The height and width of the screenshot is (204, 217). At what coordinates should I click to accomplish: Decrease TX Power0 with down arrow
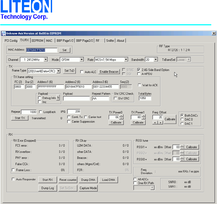(x=121, y=118)
